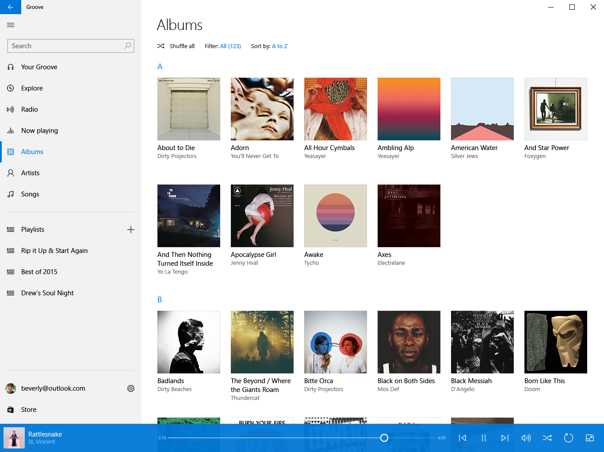Select the Albums disc icon
604x452 pixels.
[x=11, y=152]
